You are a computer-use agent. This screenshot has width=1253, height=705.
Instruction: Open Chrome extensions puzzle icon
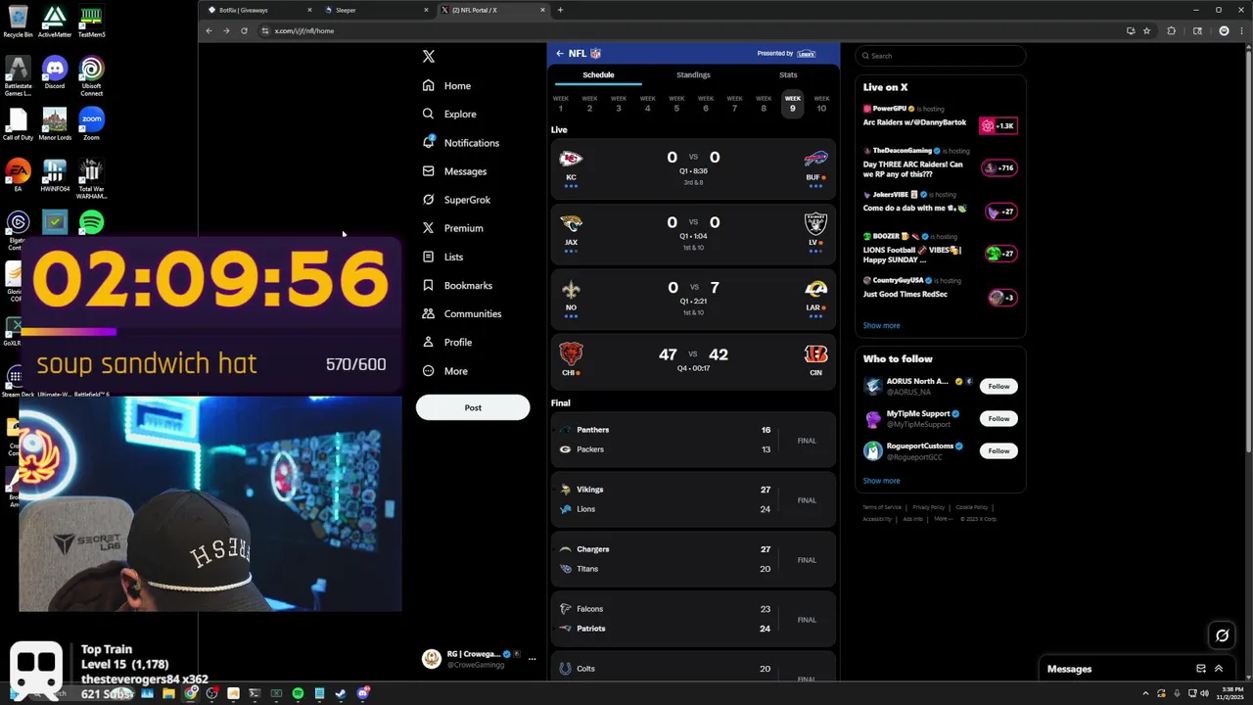tap(1171, 30)
